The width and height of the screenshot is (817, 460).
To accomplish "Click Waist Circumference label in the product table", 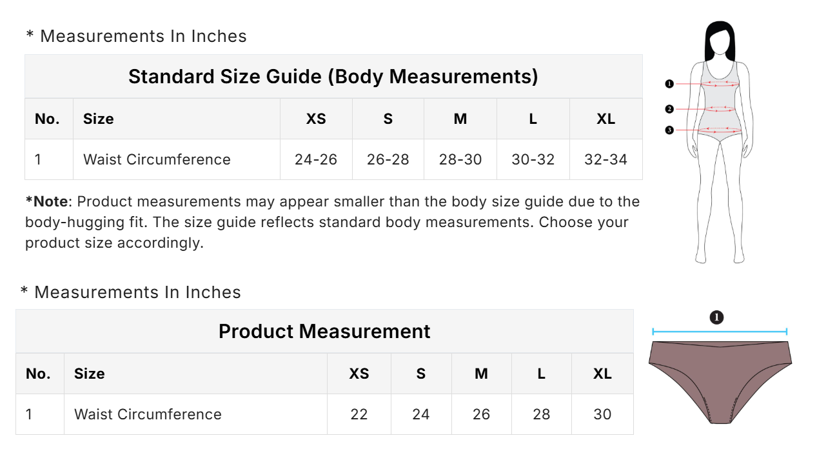I will pos(148,414).
